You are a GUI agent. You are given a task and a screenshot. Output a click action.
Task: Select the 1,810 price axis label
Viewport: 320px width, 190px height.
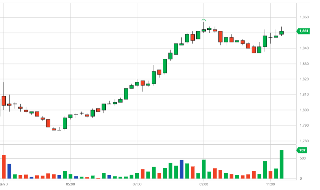(304, 95)
